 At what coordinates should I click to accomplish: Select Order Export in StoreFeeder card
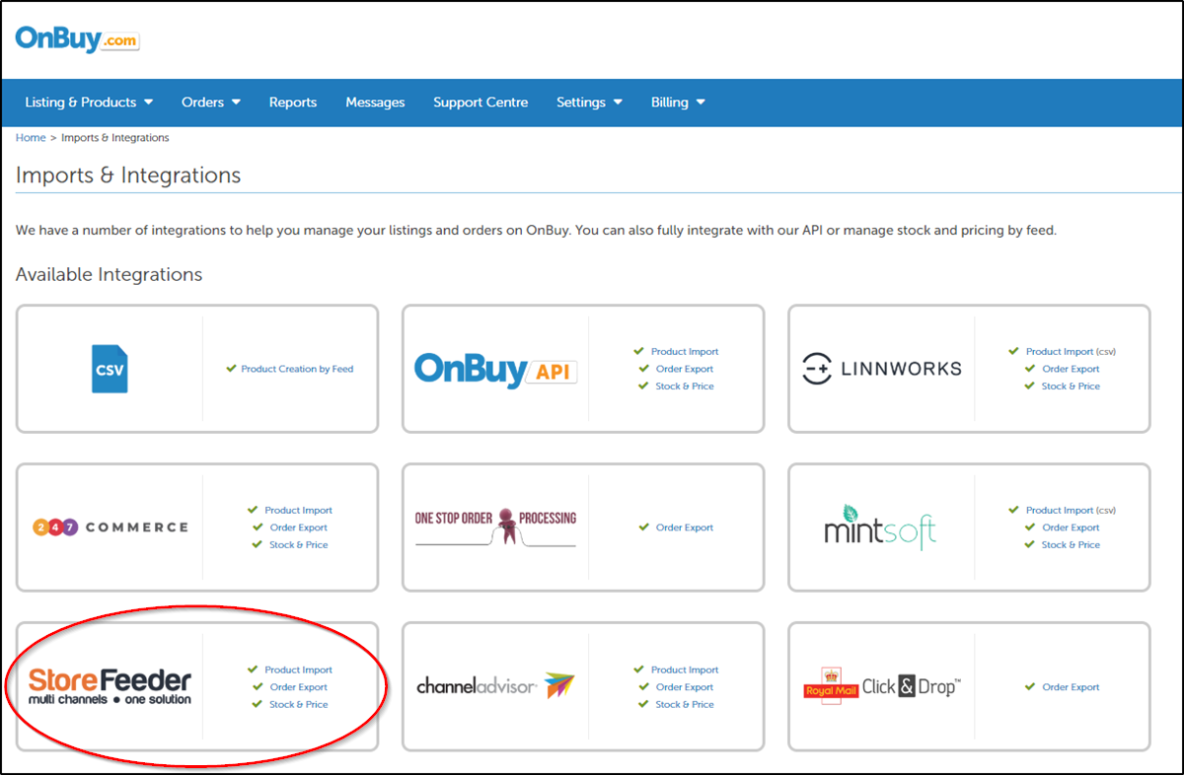[299, 687]
